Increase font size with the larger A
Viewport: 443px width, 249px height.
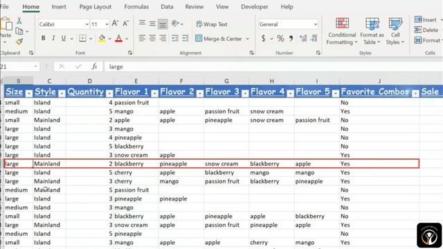[x=115, y=24]
